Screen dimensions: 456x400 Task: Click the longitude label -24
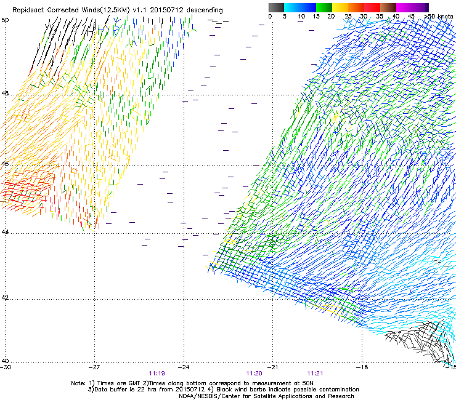tap(184, 367)
